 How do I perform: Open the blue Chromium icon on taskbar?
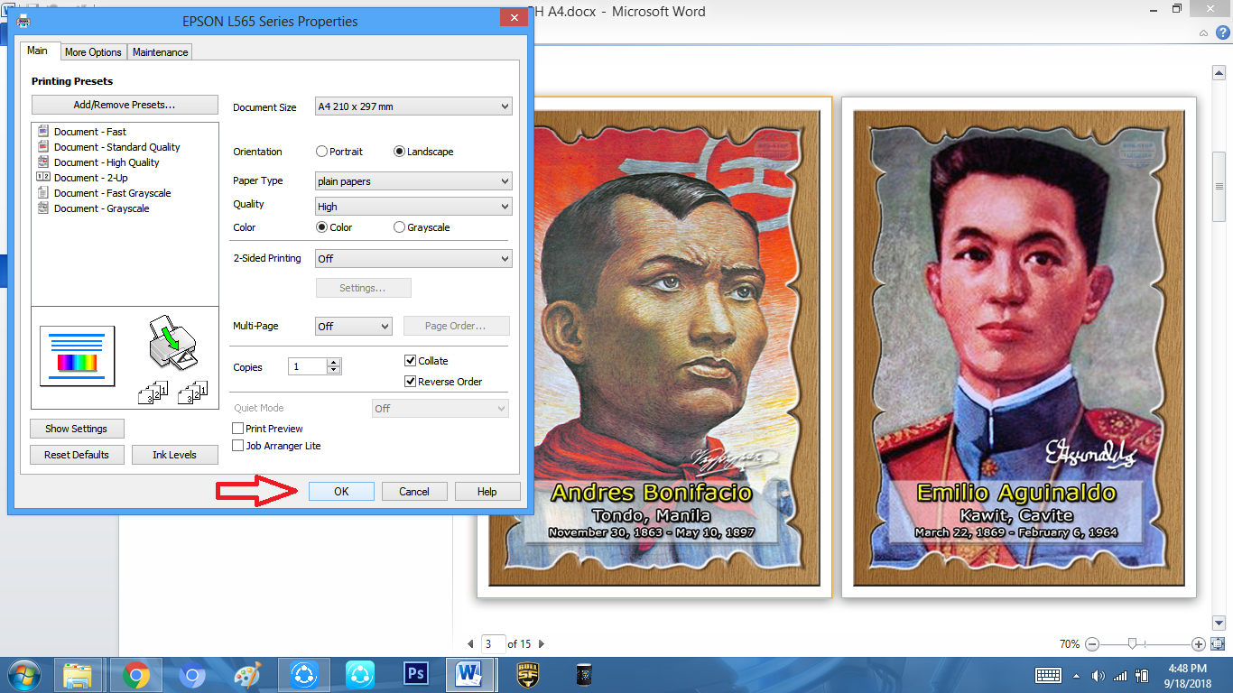192,675
